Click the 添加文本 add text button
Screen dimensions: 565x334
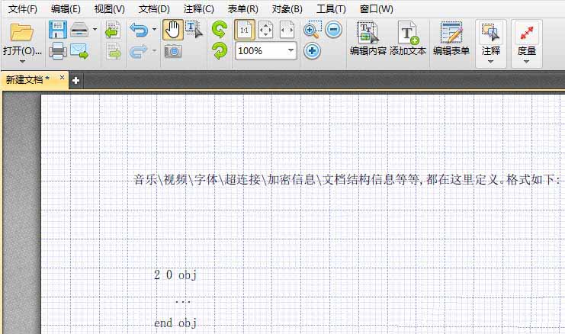[408, 40]
